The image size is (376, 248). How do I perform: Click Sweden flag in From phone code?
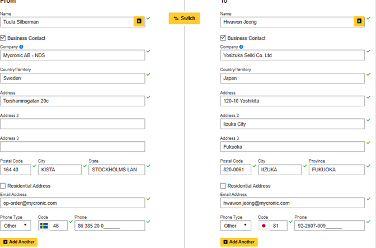click(44, 226)
